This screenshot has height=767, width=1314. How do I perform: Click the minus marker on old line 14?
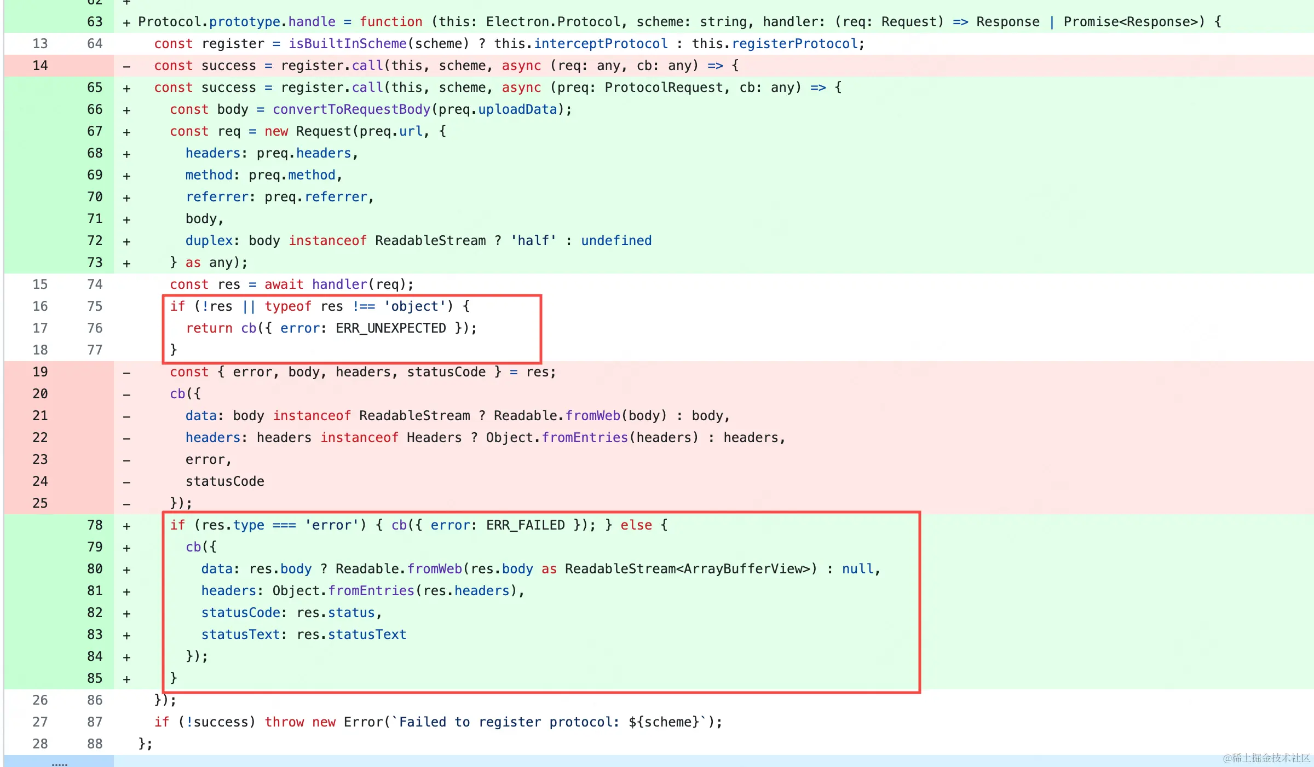click(126, 66)
